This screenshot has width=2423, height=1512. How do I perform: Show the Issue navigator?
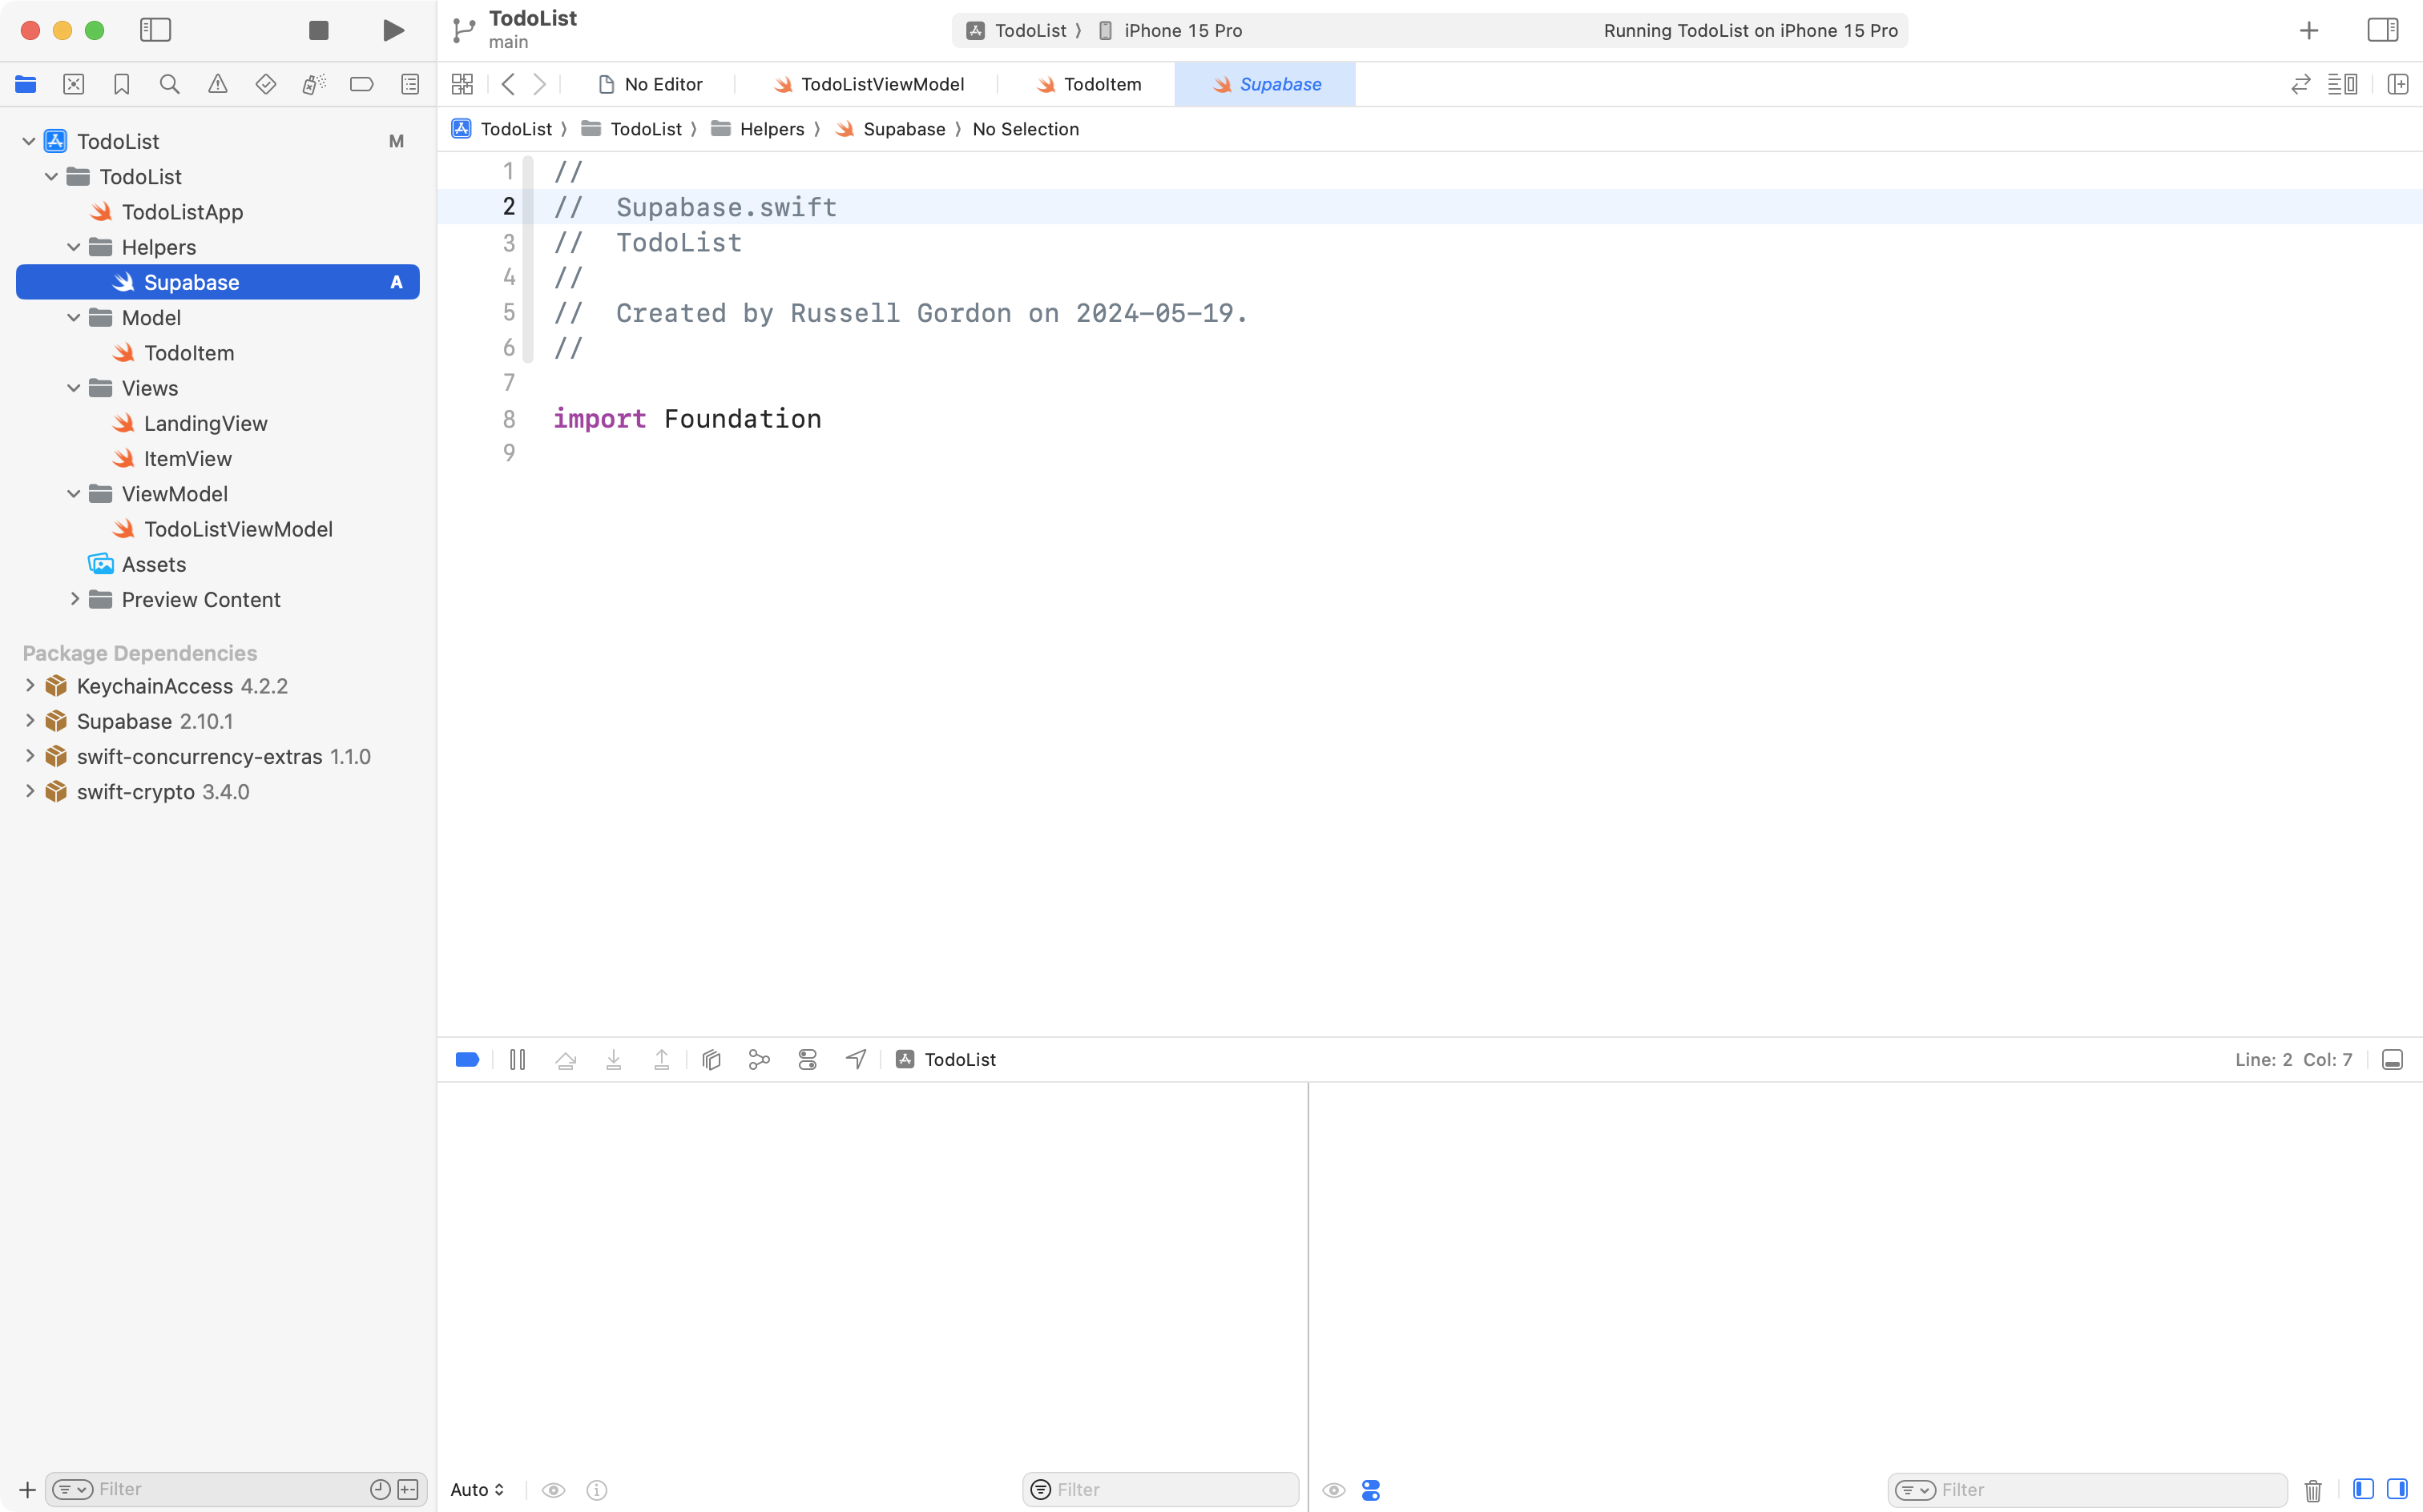pos(217,84)
